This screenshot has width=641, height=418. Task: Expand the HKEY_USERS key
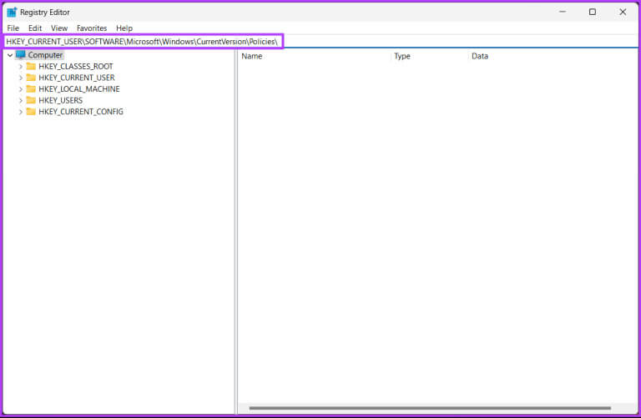pos(20,100)
